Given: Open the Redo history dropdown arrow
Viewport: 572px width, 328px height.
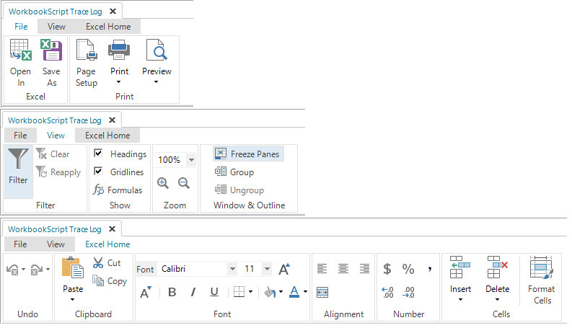Looking at the screenshot, I should [x=48, y=270].
